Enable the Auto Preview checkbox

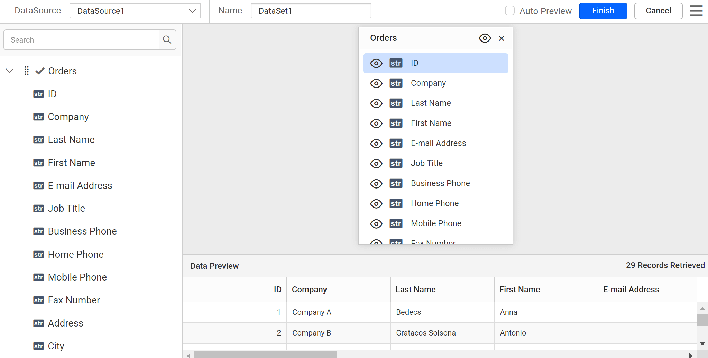point(509,11)
